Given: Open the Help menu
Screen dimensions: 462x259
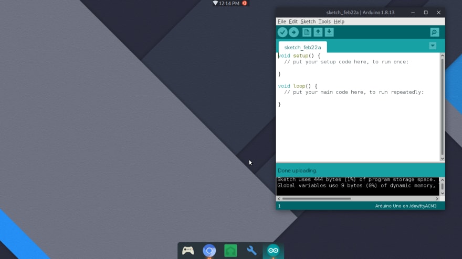Looking at the screenshot, I should click(x=339, y=21).
